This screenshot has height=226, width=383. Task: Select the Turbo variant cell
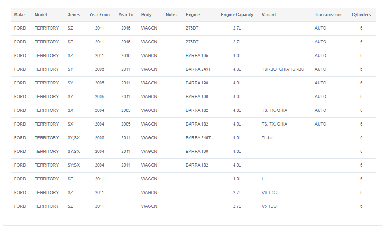267,138
